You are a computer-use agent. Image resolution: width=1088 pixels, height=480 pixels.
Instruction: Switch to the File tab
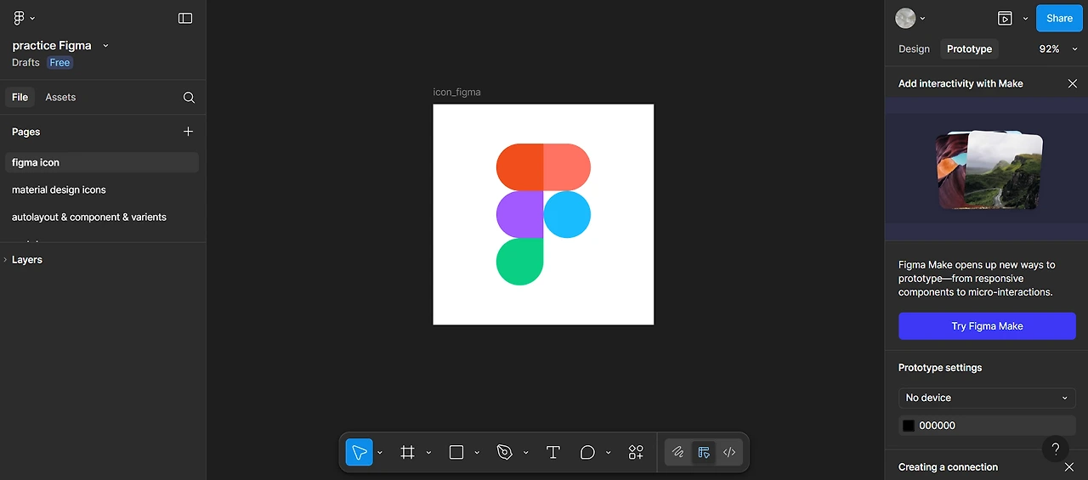pos(20,98)
